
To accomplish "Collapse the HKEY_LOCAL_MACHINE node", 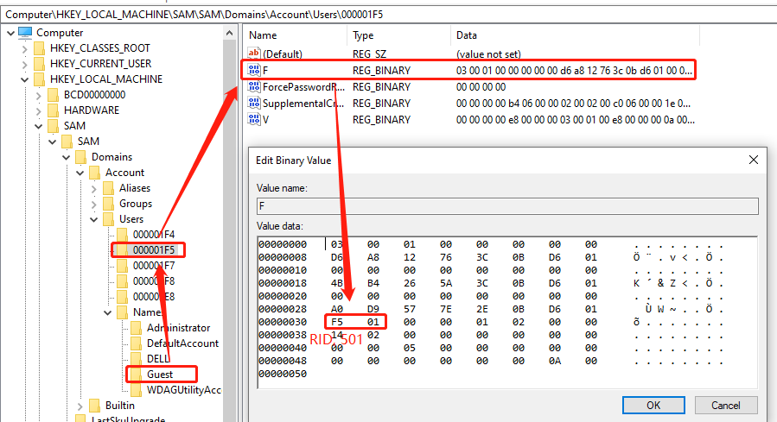I will pos(24,79).
